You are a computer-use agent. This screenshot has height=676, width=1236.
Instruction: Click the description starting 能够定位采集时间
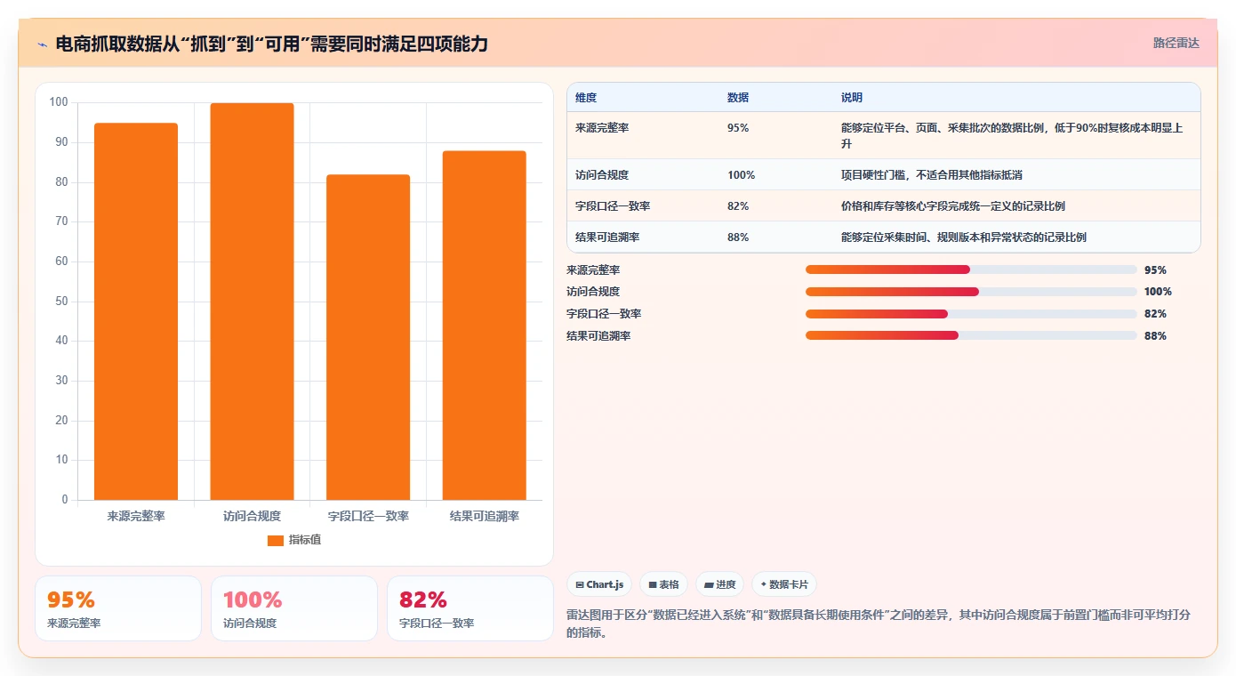pyautogui.click(x=964, y=237)
